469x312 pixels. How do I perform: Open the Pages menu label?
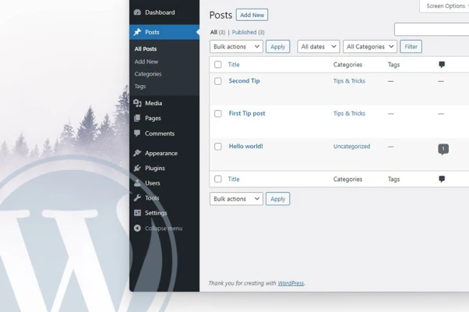click(153, 119)
